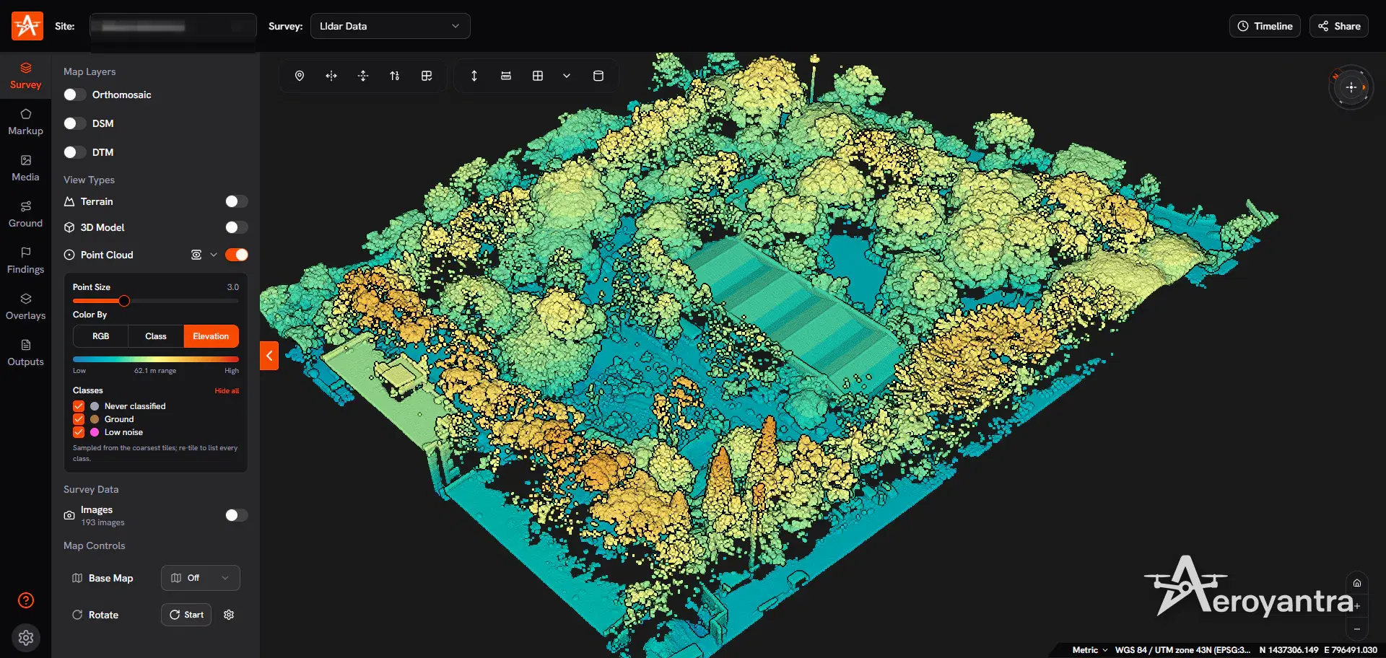Screen dimensions: 1386x658
Task: Open the Ground sidebar panel
Action: (x=25, y=214)
